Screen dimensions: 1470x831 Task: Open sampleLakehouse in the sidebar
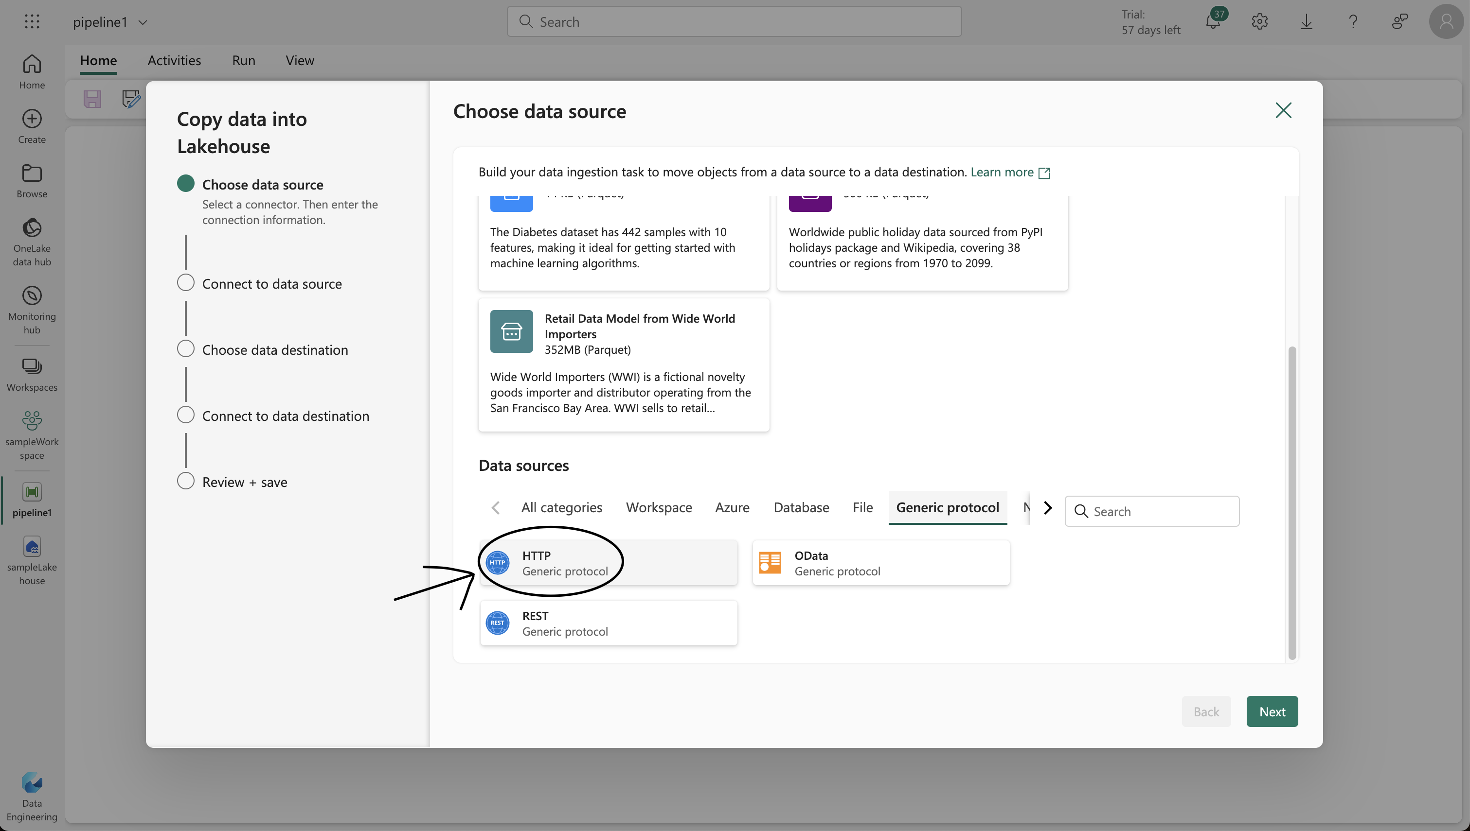[32, 560]
